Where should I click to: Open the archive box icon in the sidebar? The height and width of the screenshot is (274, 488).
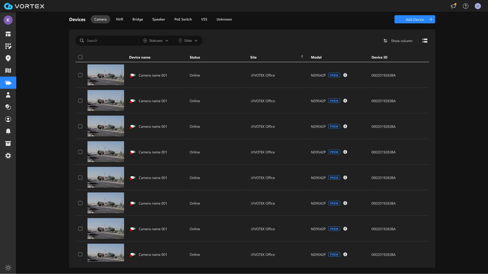click(8, 144)
